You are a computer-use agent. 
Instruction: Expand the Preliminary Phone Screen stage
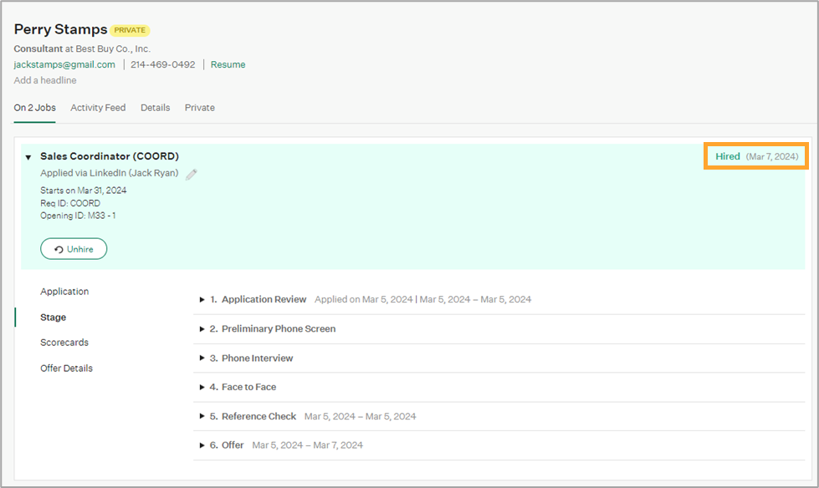[x=202, y=329]
